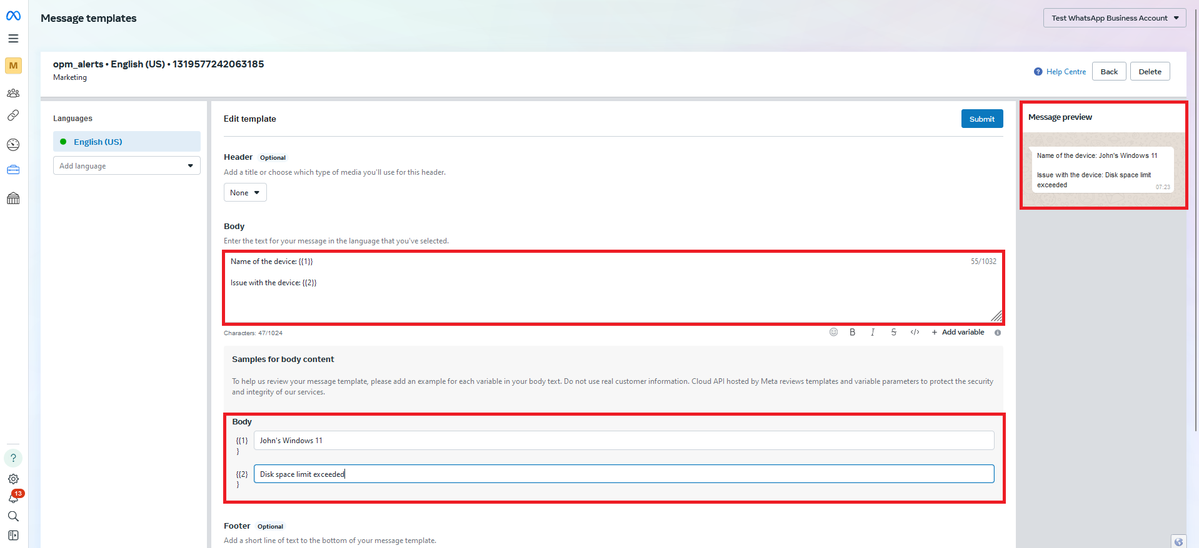Insert an emoji using the smiley icon
Image resolution: width=1199 pixels, height=548 pixels.
click(x=833, y=332)
